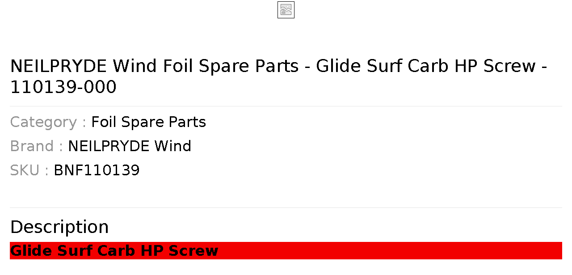
Task: Click 'Glide Surf Carb HP Screw' in the title
Action: click(x=426, y=66)
